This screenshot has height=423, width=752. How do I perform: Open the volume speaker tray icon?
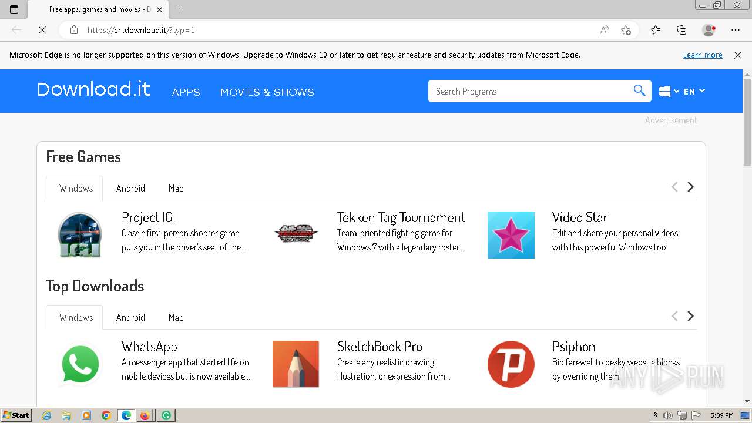click(668, 415)
